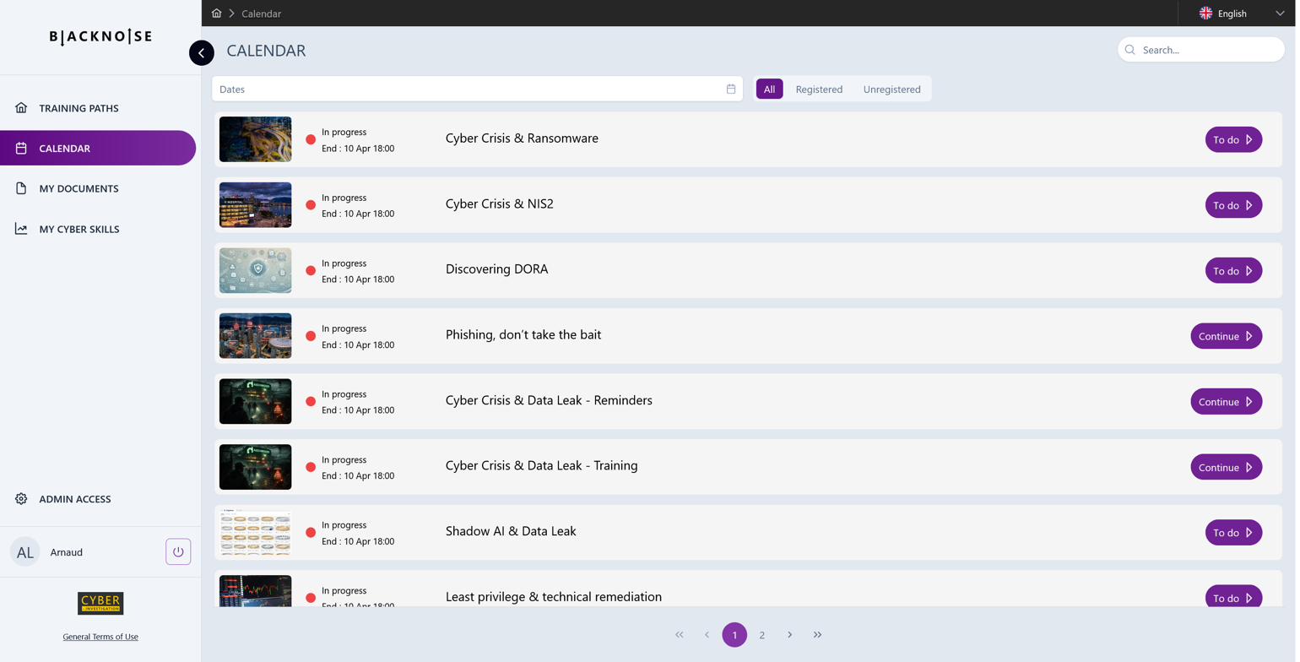Start Cyber Crisis & NIS2 with To do
This screenshot has height=662, width=1300.
(1233, 205)
